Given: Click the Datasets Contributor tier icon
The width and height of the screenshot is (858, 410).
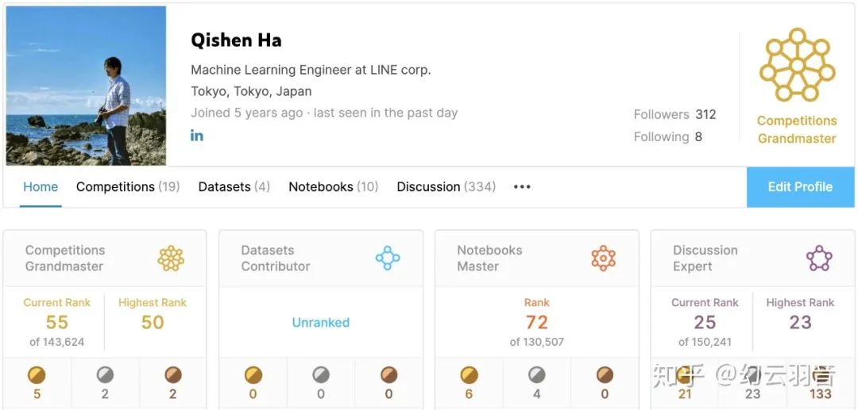Looking at the screenshot, I should (387, 258).
